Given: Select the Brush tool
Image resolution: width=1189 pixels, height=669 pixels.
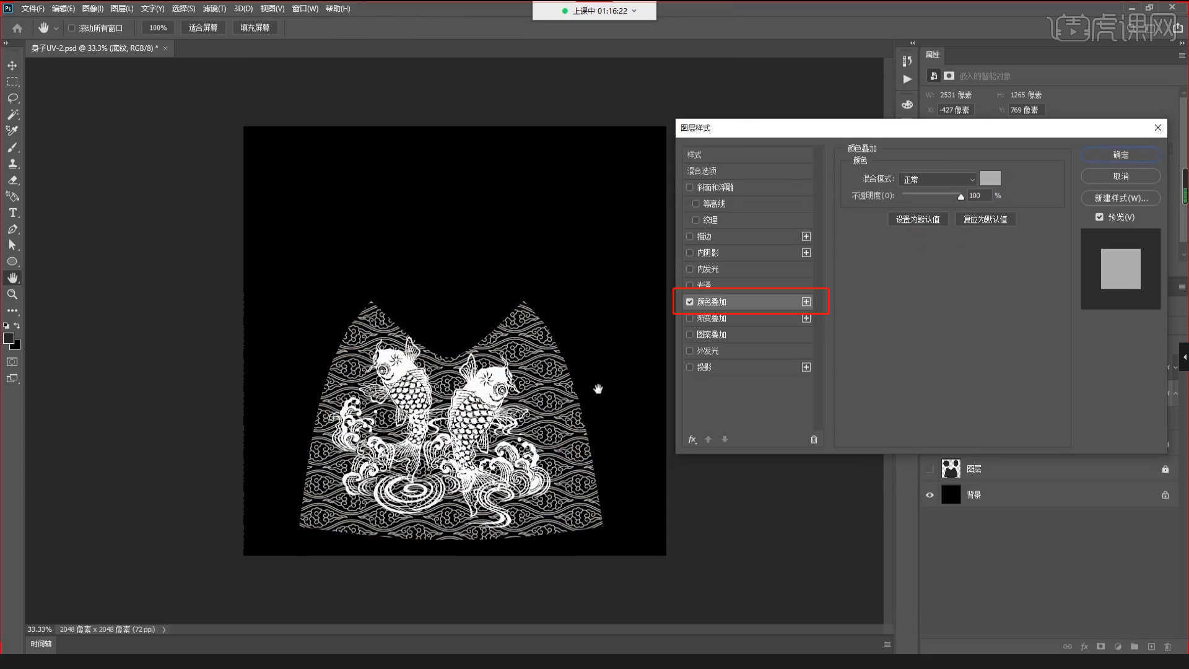Looking at the screenshot, I should click(12, 147).
